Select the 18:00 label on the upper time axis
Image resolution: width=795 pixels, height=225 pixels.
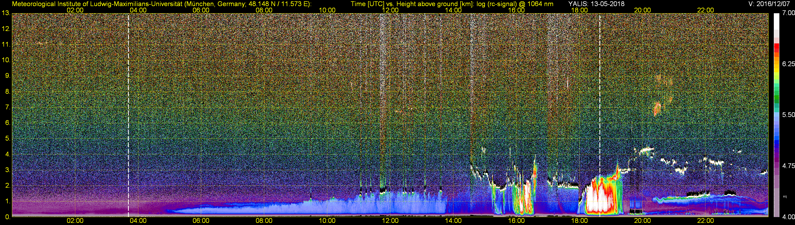579,10
